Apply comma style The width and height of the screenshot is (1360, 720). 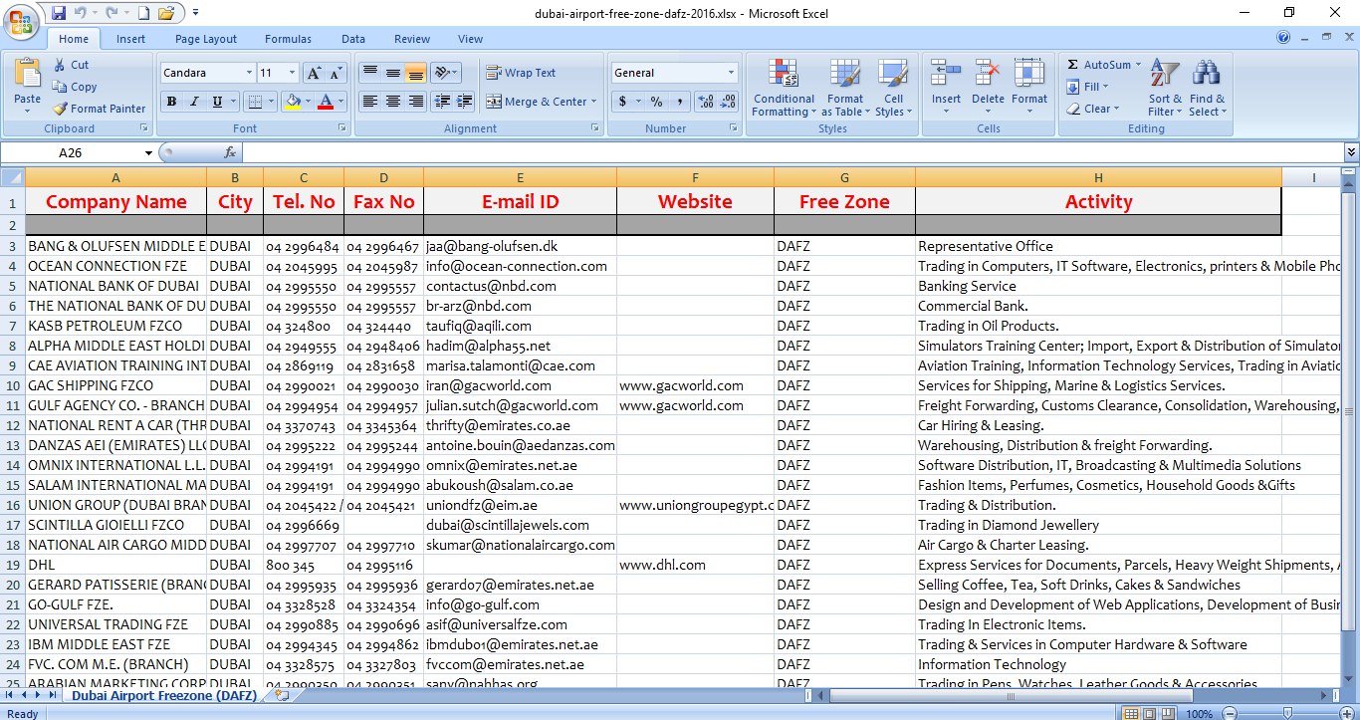pyautogui.click(x=679, y=102)
